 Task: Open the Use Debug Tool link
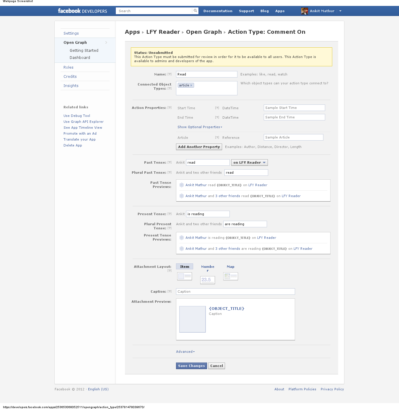[x=77, y=116]
